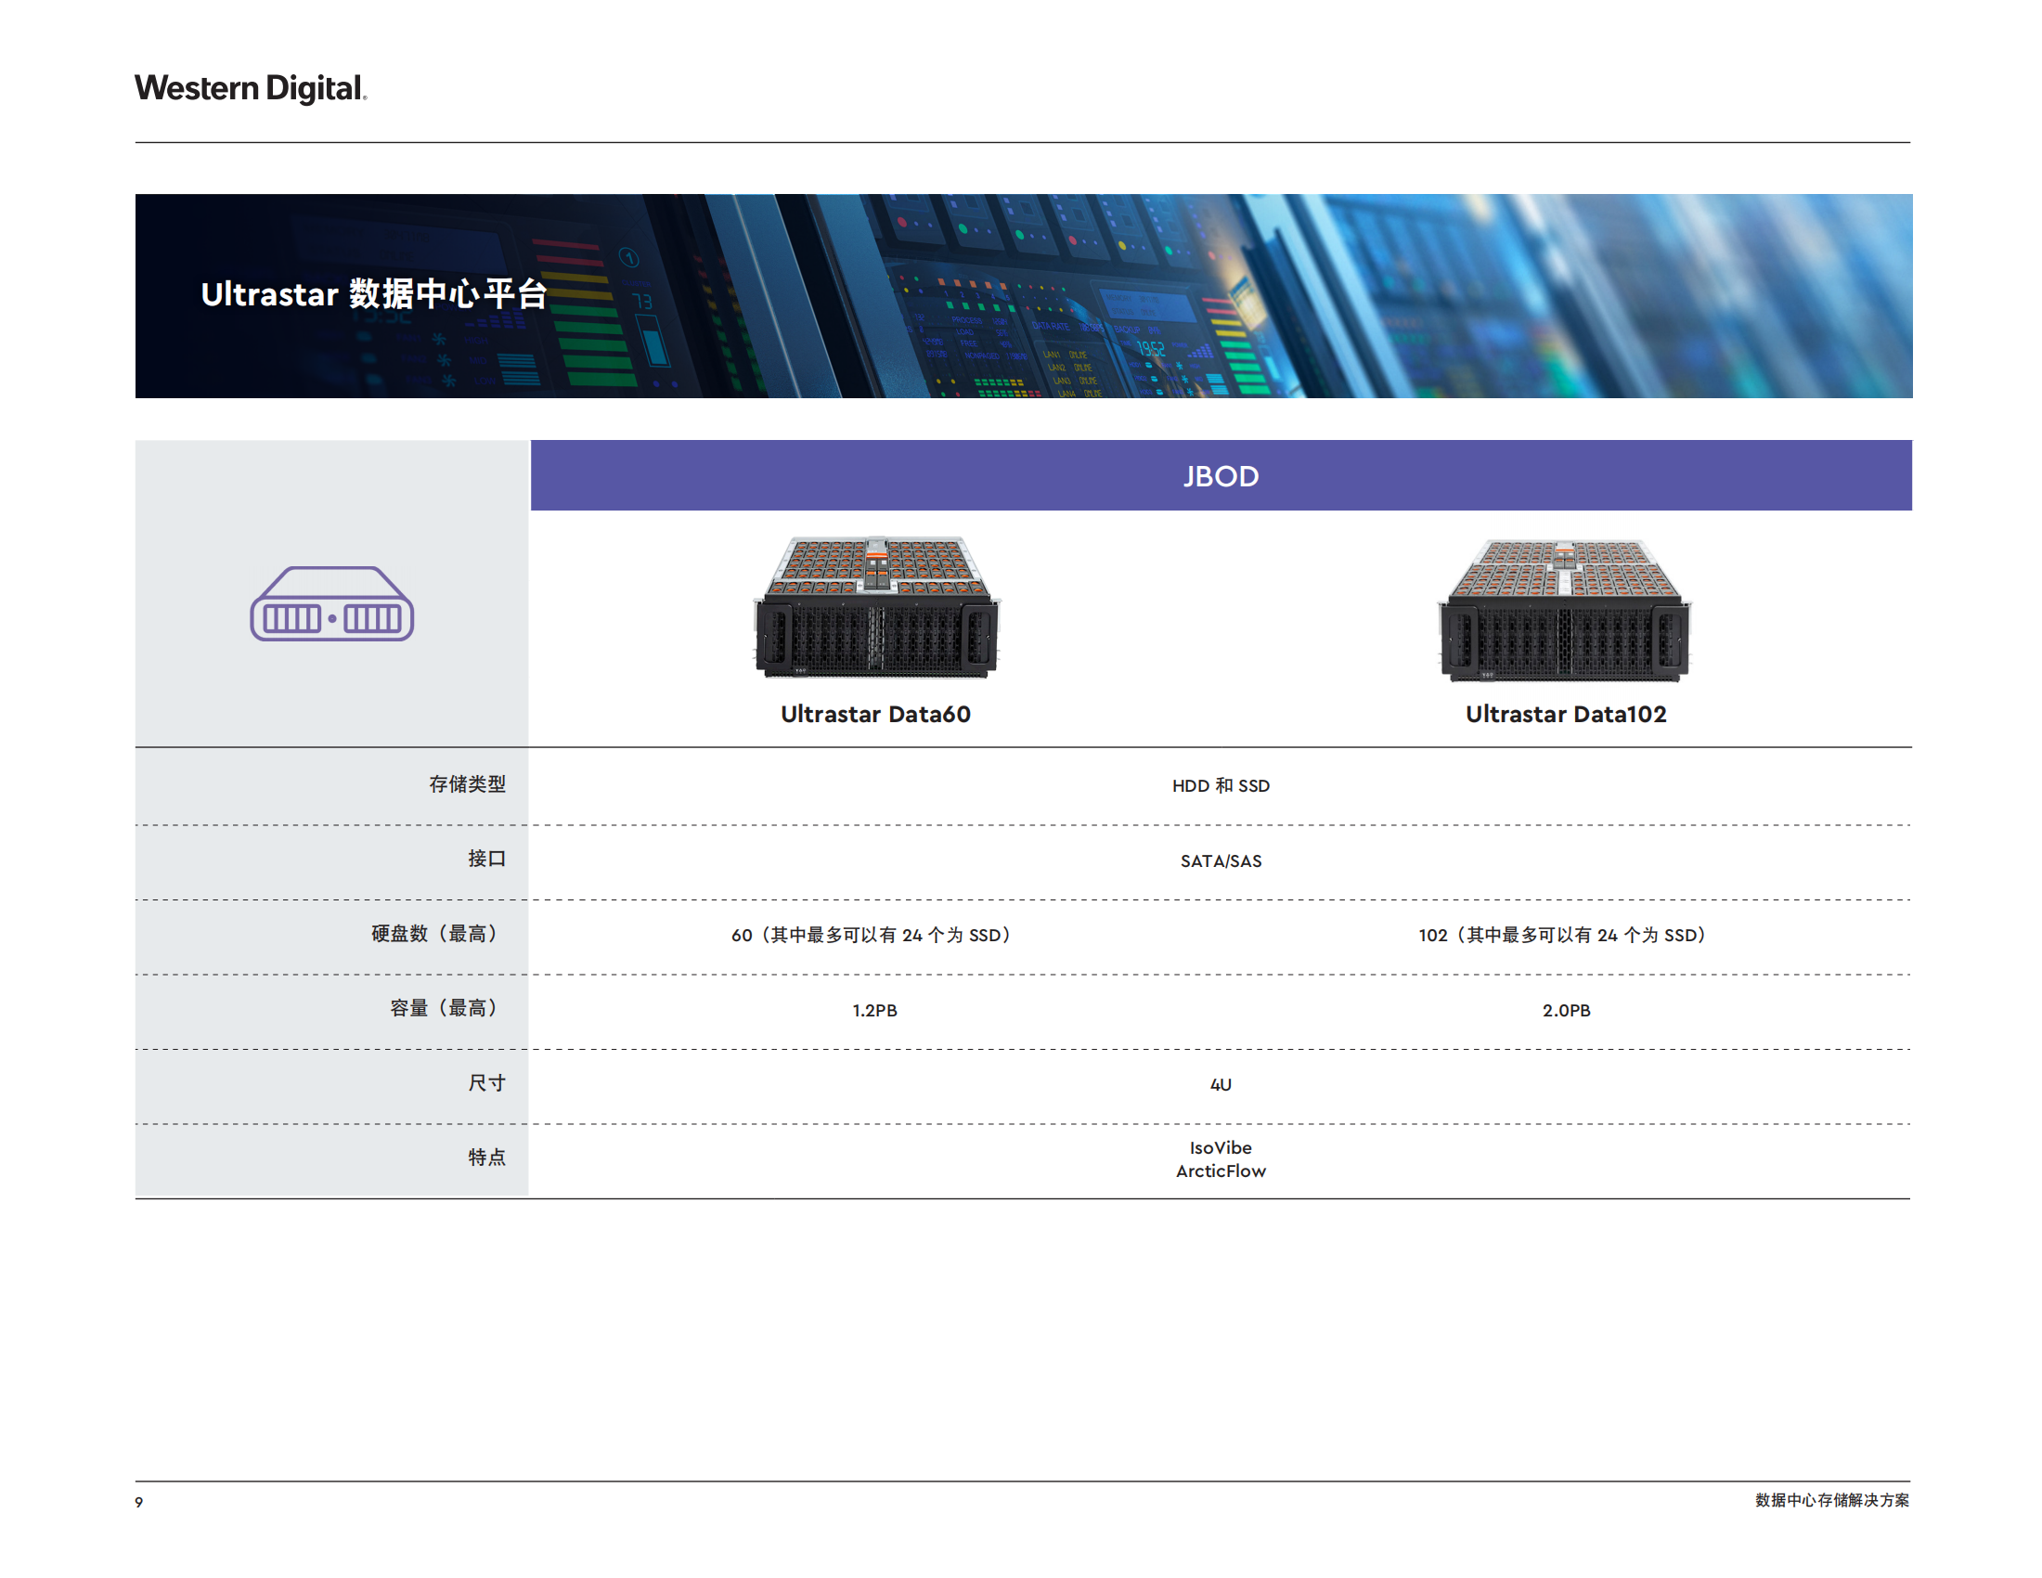This screenshot has height=1578, width=2042.
Task: Select the Ultrastar Data60 product image
Action: (x=876, y=606)
